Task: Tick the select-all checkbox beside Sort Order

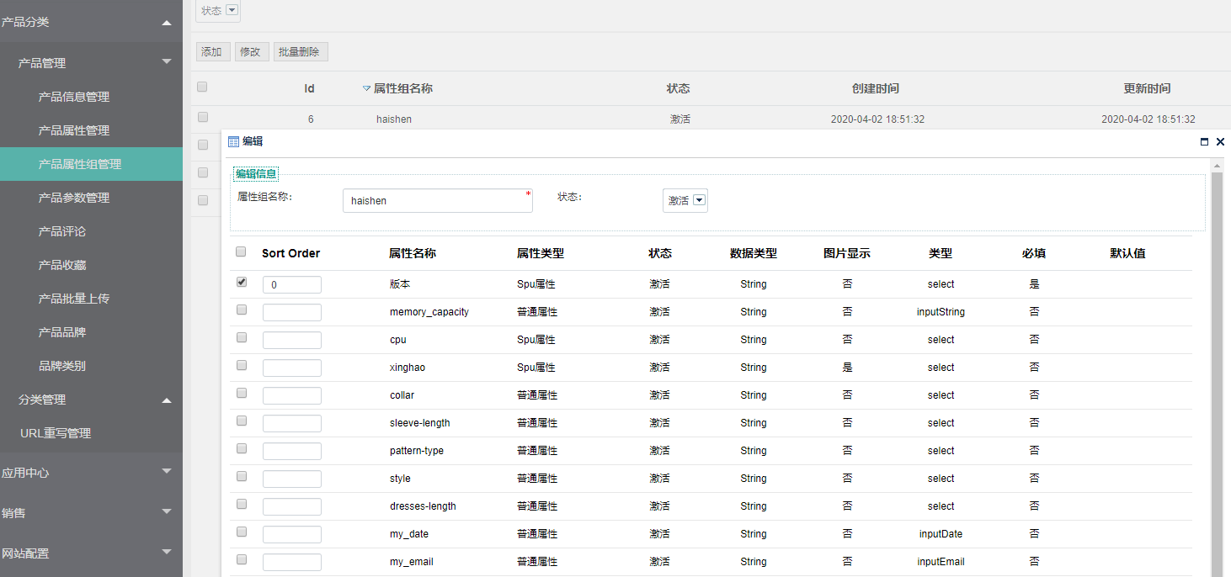Action: click(x=242, y=251)
